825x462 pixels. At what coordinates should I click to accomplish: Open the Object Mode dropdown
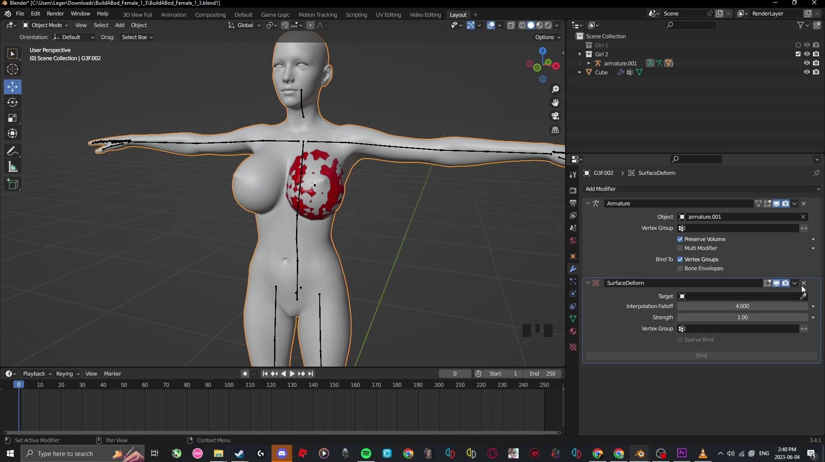(46, 25)
